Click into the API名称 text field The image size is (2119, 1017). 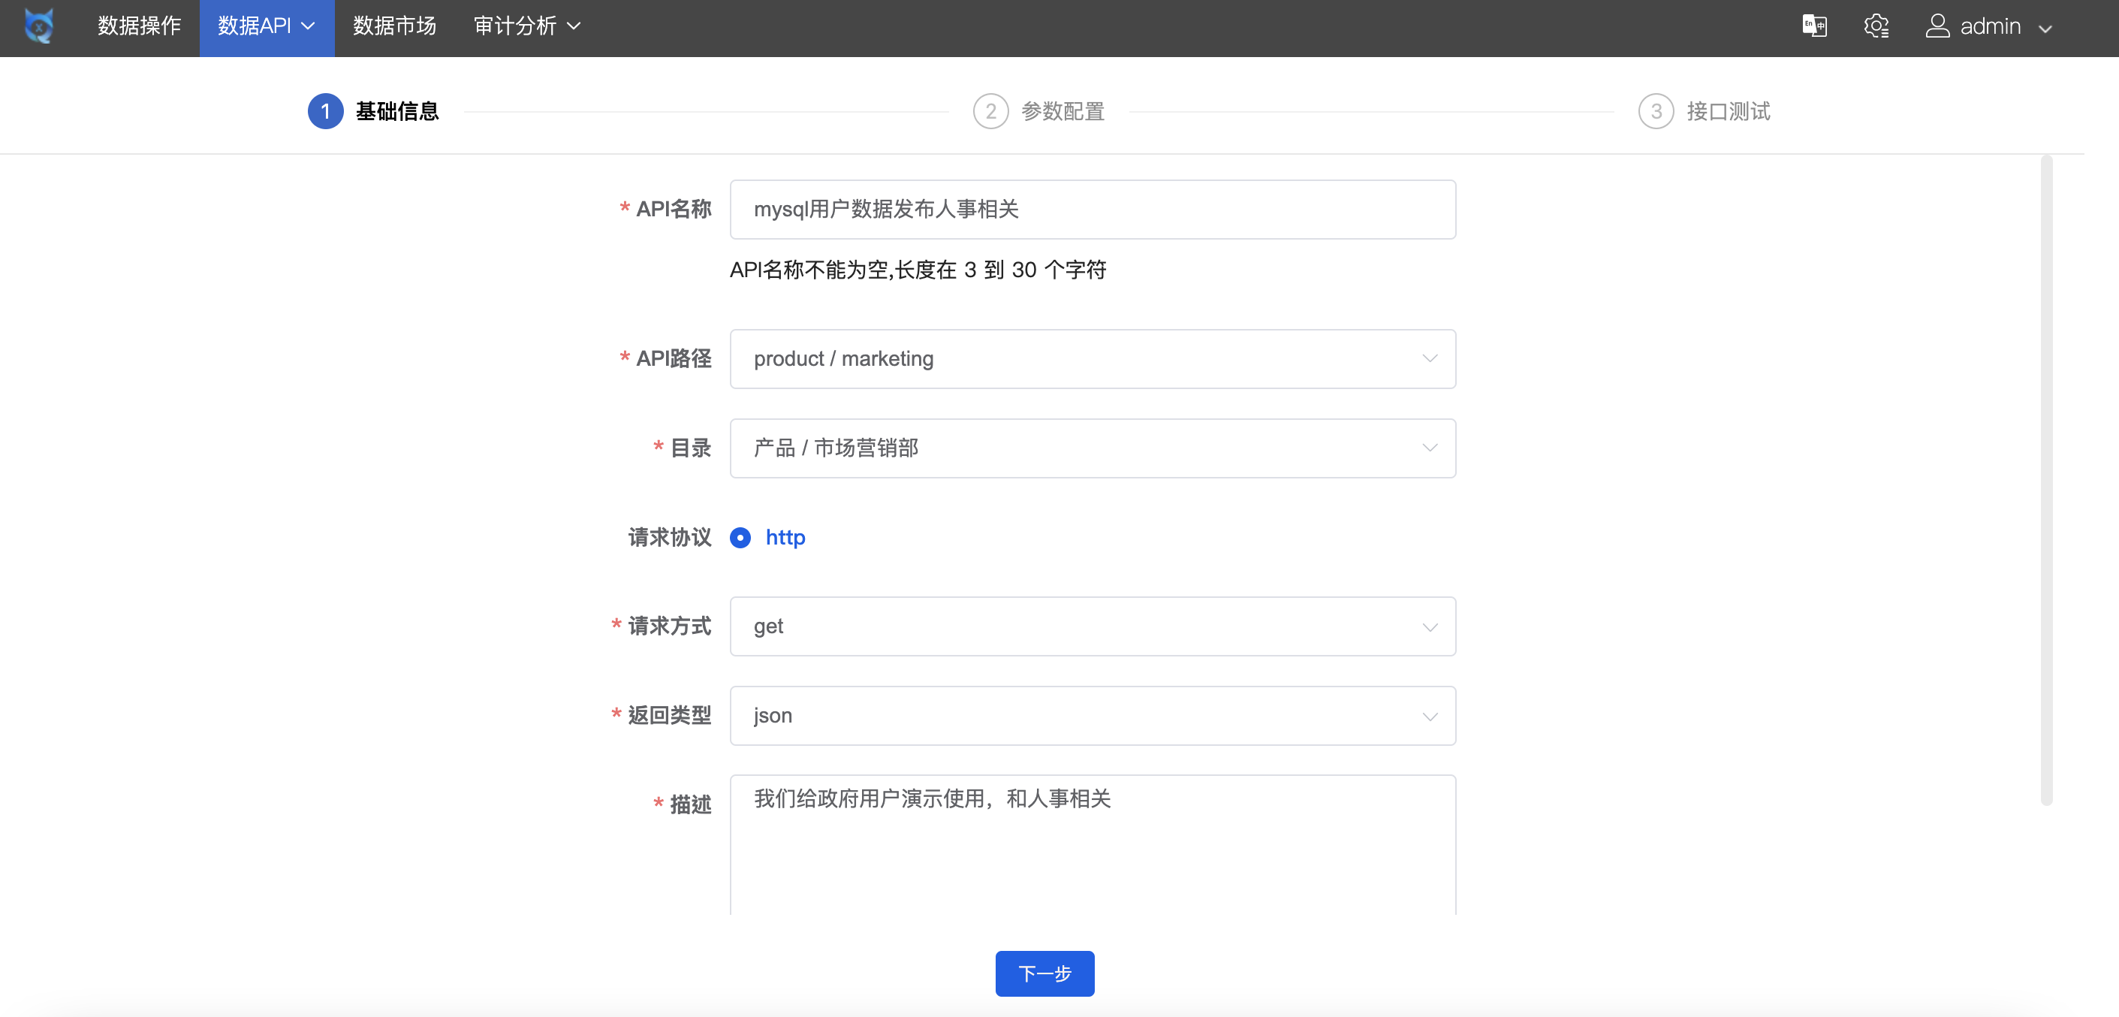click(1092, 210)
